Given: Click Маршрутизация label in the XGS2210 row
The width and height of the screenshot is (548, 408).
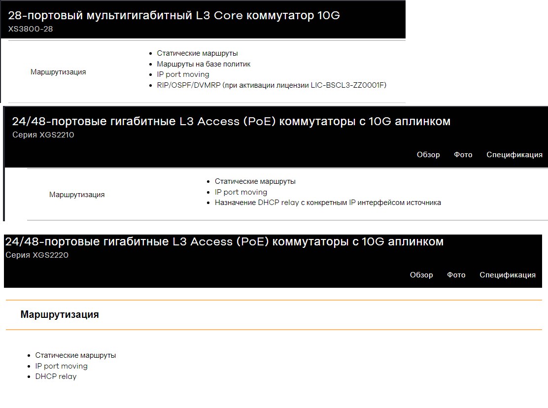Looking at the screenshot, I should [77, 195].
